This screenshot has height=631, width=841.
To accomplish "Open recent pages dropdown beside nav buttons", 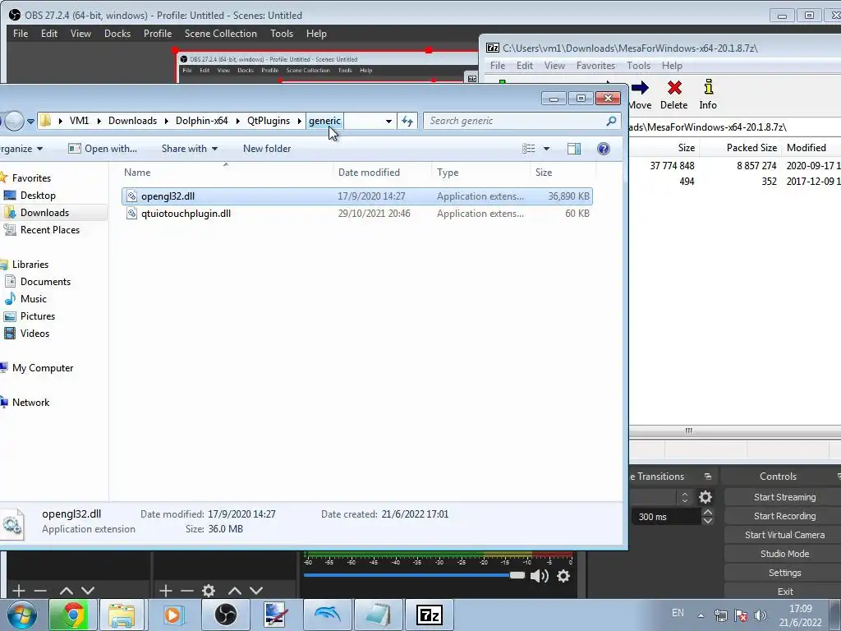I will pos(31,122).
